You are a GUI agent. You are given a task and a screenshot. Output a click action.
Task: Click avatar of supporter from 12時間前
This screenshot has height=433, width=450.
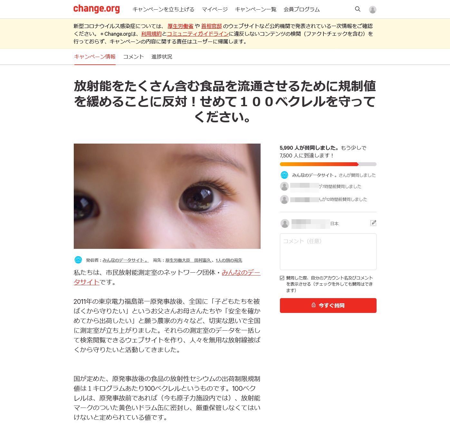(x=284, y=200)
